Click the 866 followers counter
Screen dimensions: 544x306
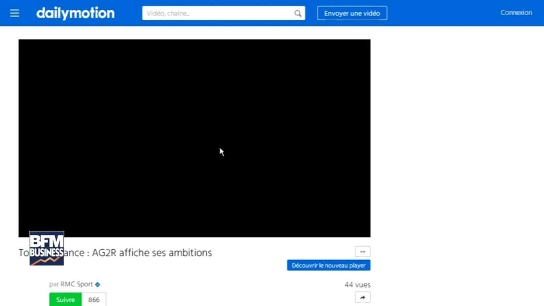[x=94, y=300]
